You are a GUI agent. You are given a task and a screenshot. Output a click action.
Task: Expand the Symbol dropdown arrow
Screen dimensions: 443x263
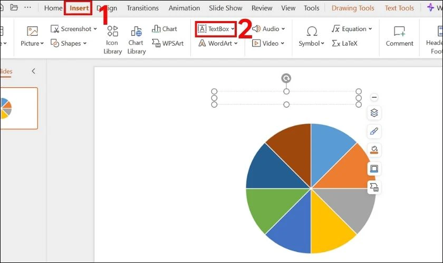pyautogui.click(x=322, y=44)
